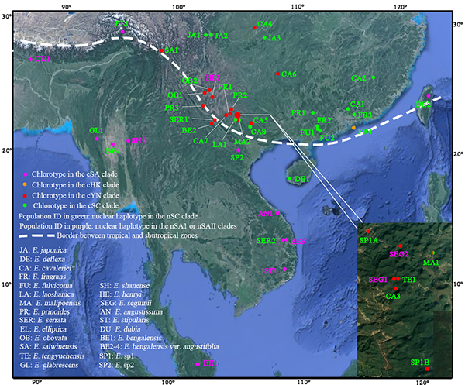Image resolution: width=465 pixels, height=385 pixels.
Task: Select the magenta GL1 population marker
Action: pyautogui.click(x=97, y=139)
